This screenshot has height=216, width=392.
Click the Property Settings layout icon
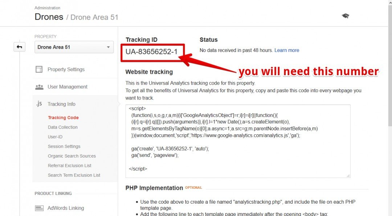point(39,69)
